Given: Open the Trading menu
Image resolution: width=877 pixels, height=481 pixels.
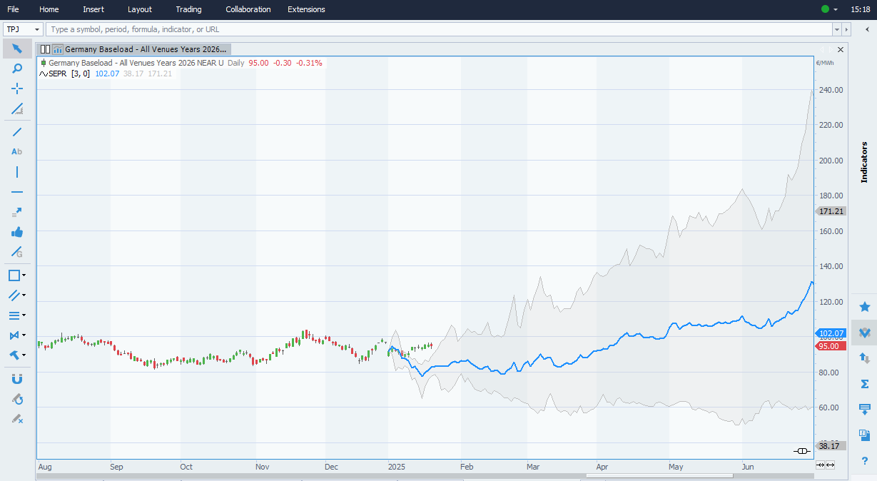Looking at the screenshot, I should click(x=188, y=9).
